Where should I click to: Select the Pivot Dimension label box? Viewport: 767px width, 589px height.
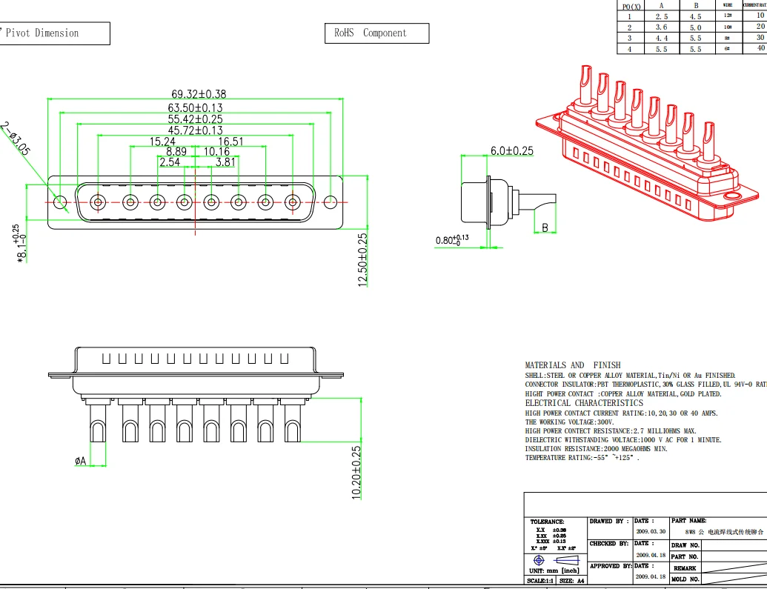coord(53,33)
